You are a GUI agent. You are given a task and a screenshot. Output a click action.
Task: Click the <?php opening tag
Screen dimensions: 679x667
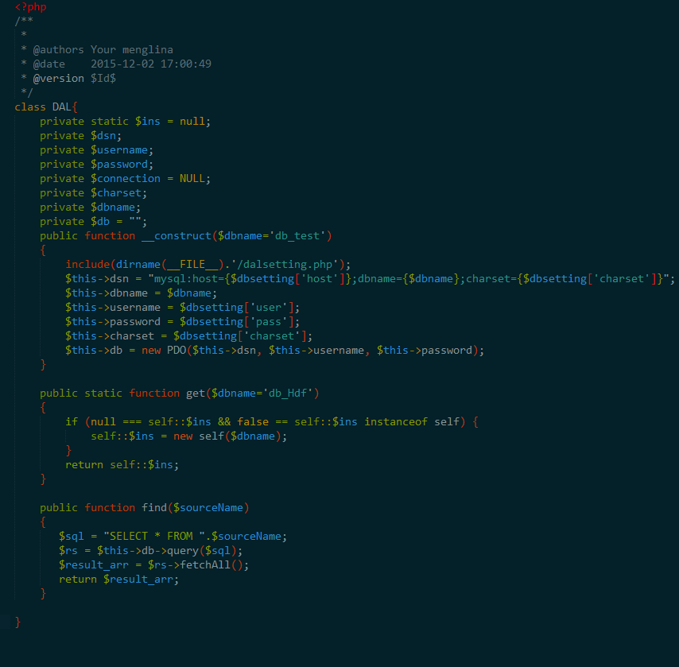[30, 7]
